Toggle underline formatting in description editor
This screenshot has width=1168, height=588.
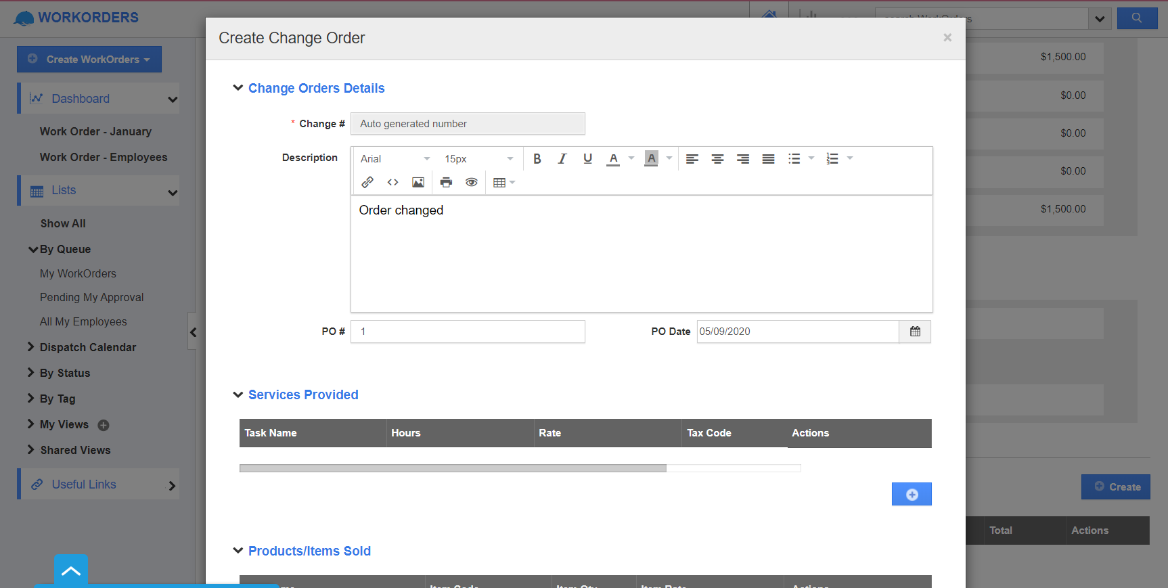[x=587, y=158]
